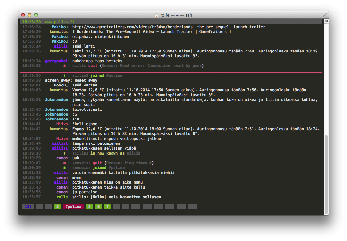Viewport: 347px width, 241px height.
Task: Click the vertical scrollbar thumb
Action: point(326,175)
